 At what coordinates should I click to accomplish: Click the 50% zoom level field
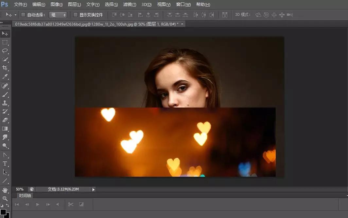[x=20, y=189]
